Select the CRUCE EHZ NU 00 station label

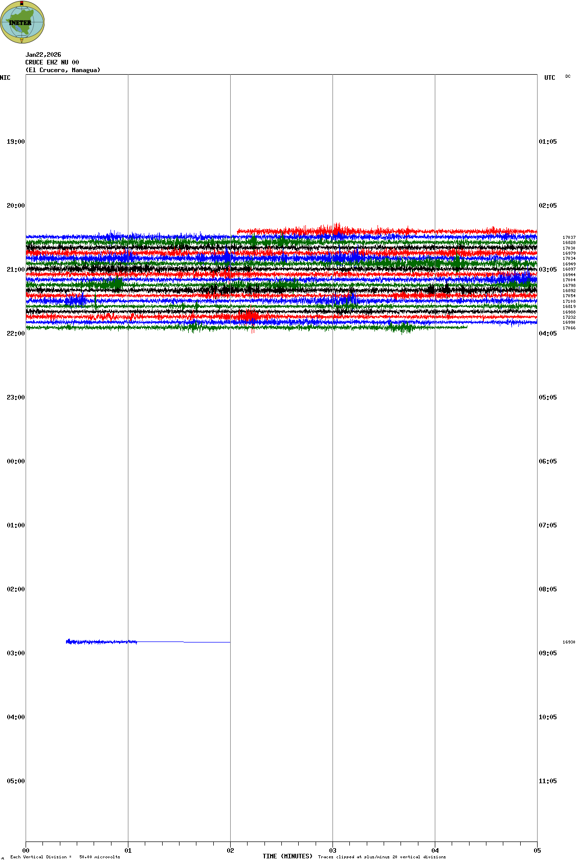pos(52,62)
